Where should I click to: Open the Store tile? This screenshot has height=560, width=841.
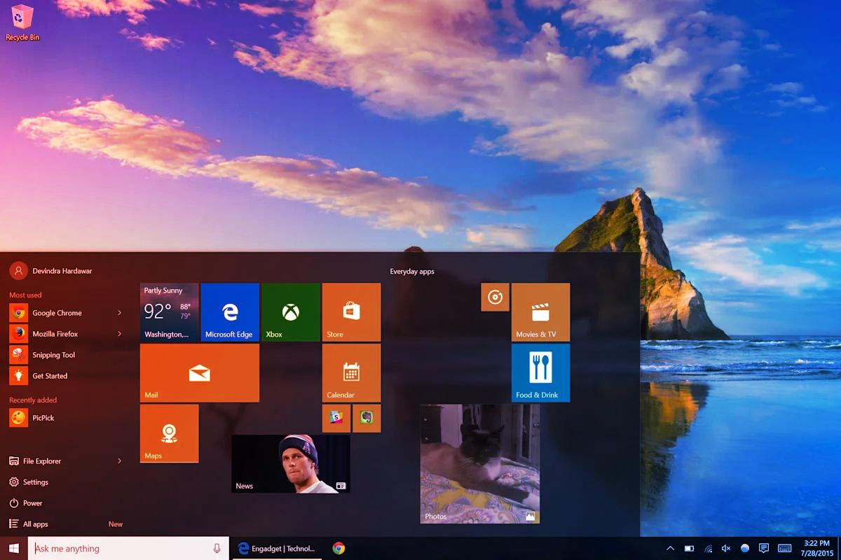pos(352,312)
